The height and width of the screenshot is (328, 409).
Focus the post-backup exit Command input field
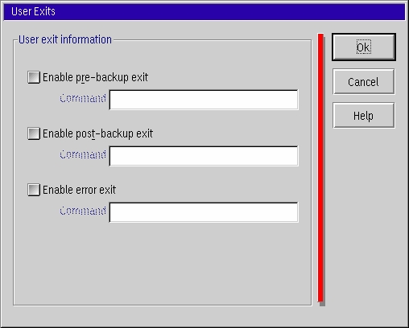(204, 156)
